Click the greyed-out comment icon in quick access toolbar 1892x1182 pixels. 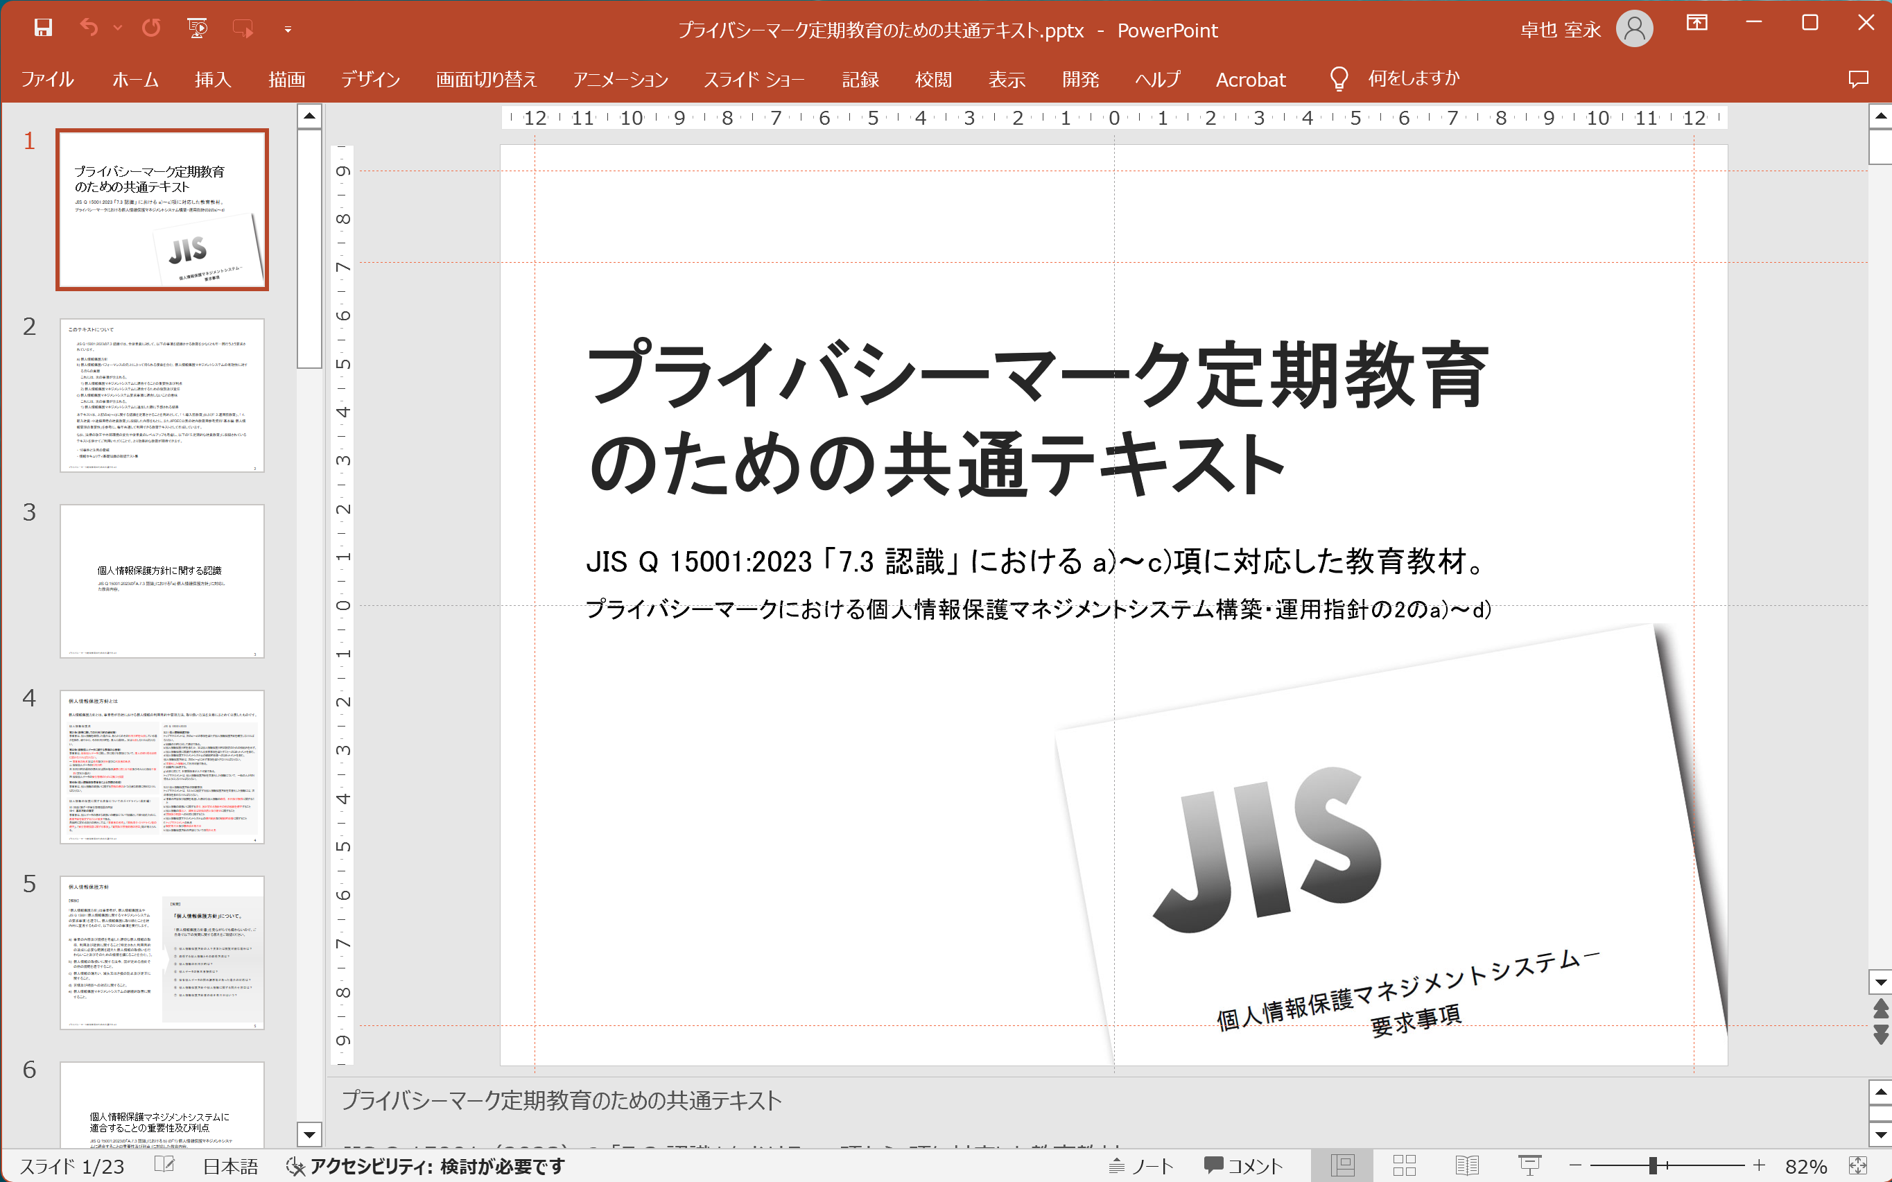[x=243, y=29]
